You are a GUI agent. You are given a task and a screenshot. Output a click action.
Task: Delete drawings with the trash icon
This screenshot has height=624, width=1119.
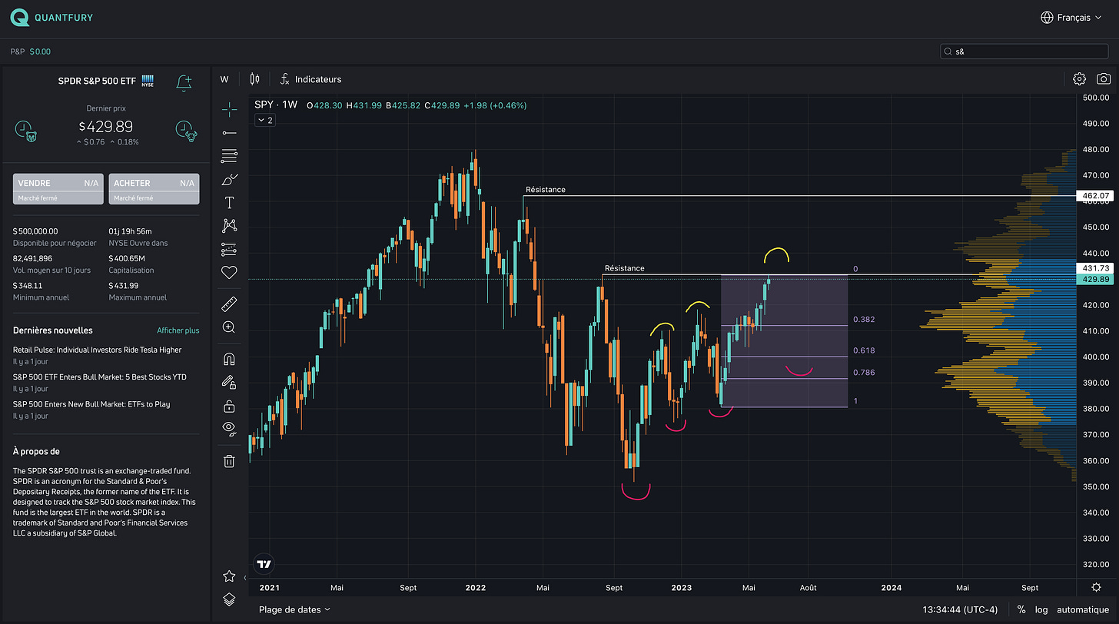click(229, 461)
